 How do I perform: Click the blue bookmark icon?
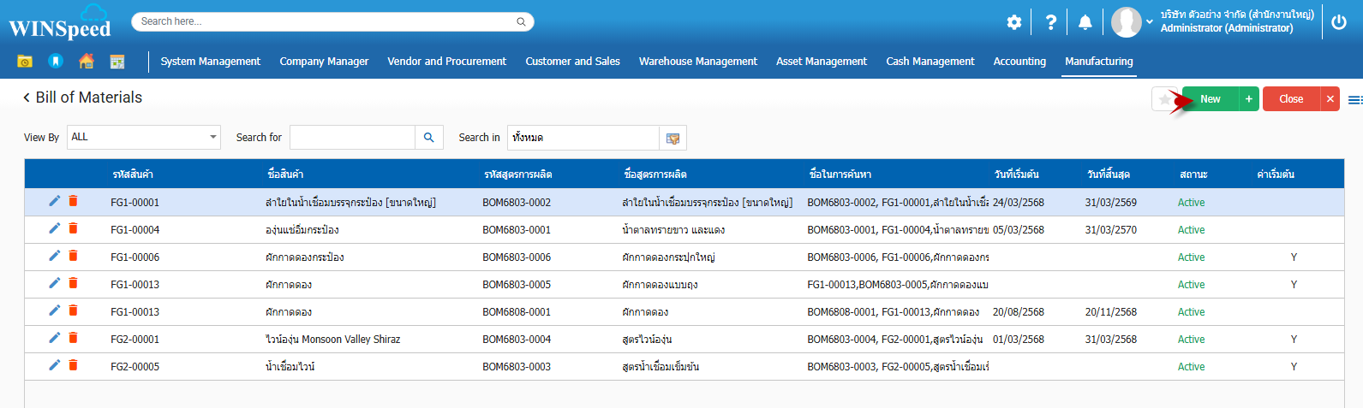56,62
